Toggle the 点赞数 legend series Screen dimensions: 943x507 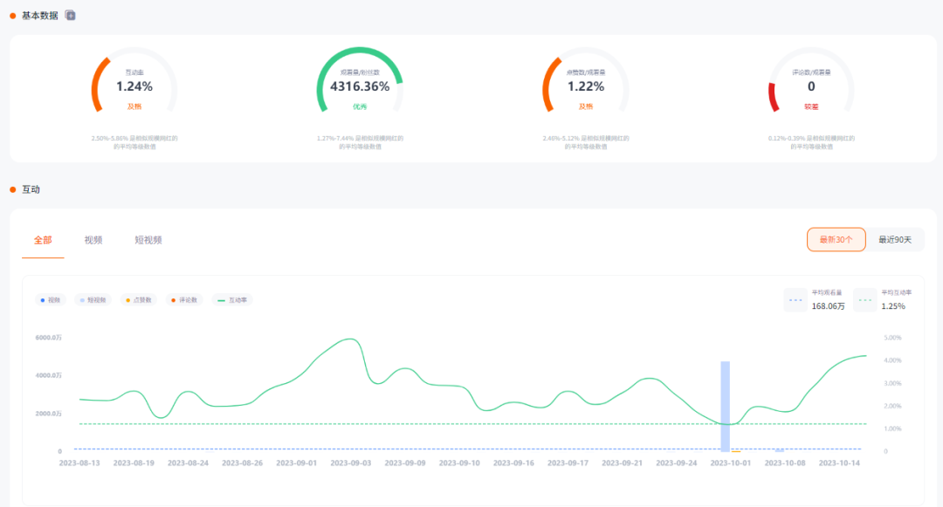click(138, 300)
